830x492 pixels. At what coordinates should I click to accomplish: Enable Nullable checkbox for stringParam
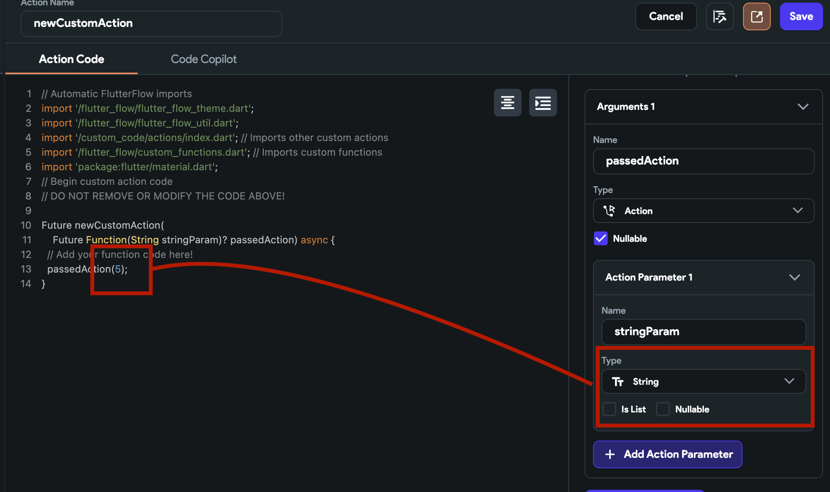[663, 409]
